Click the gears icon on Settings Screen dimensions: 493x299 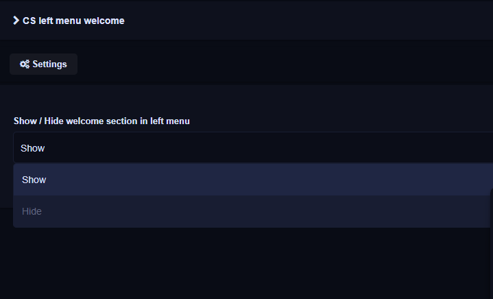(x=25, y=64)
